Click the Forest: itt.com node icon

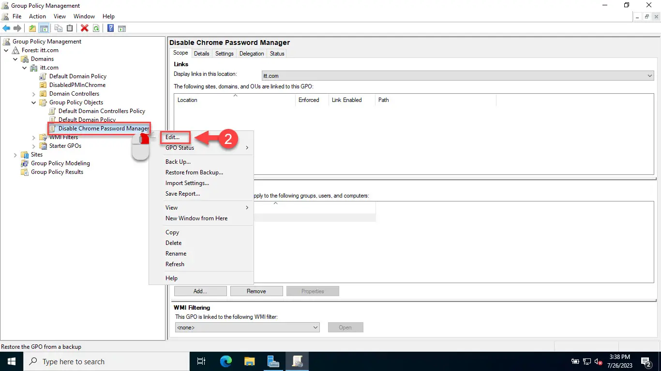[x=16, y=50]
